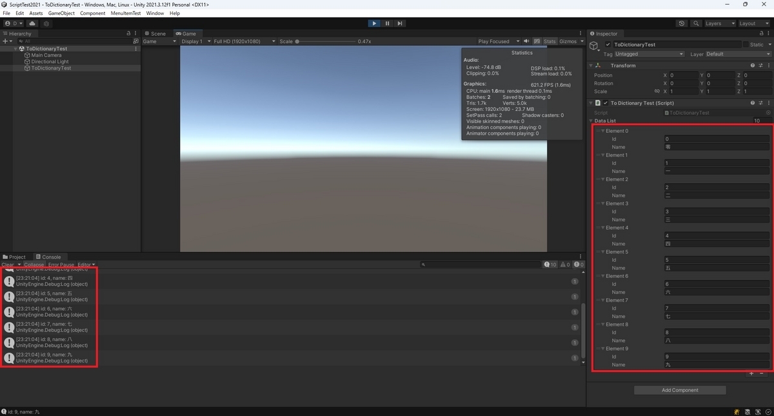The width and height of the screenshot is (774, 416).
Task: Click the Add Component button
Action: [679, 390]
